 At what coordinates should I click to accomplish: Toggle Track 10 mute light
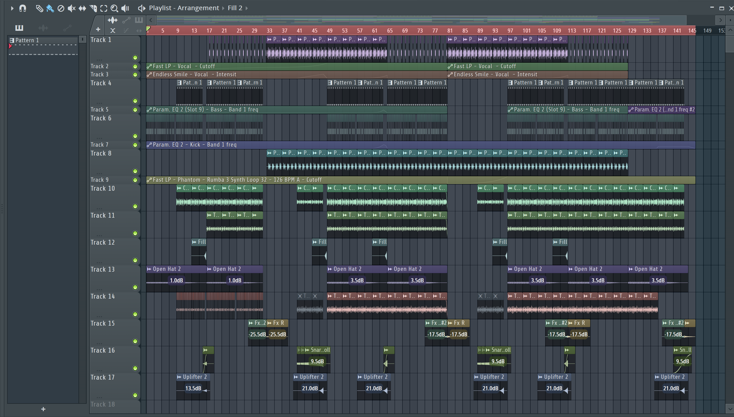click(x=135, y=206)
